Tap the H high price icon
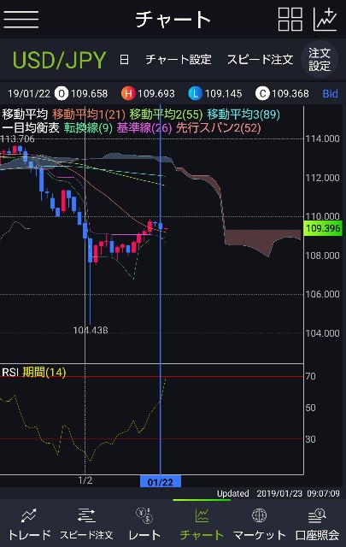The image size is (346, 547). click(x=128, y=93)
